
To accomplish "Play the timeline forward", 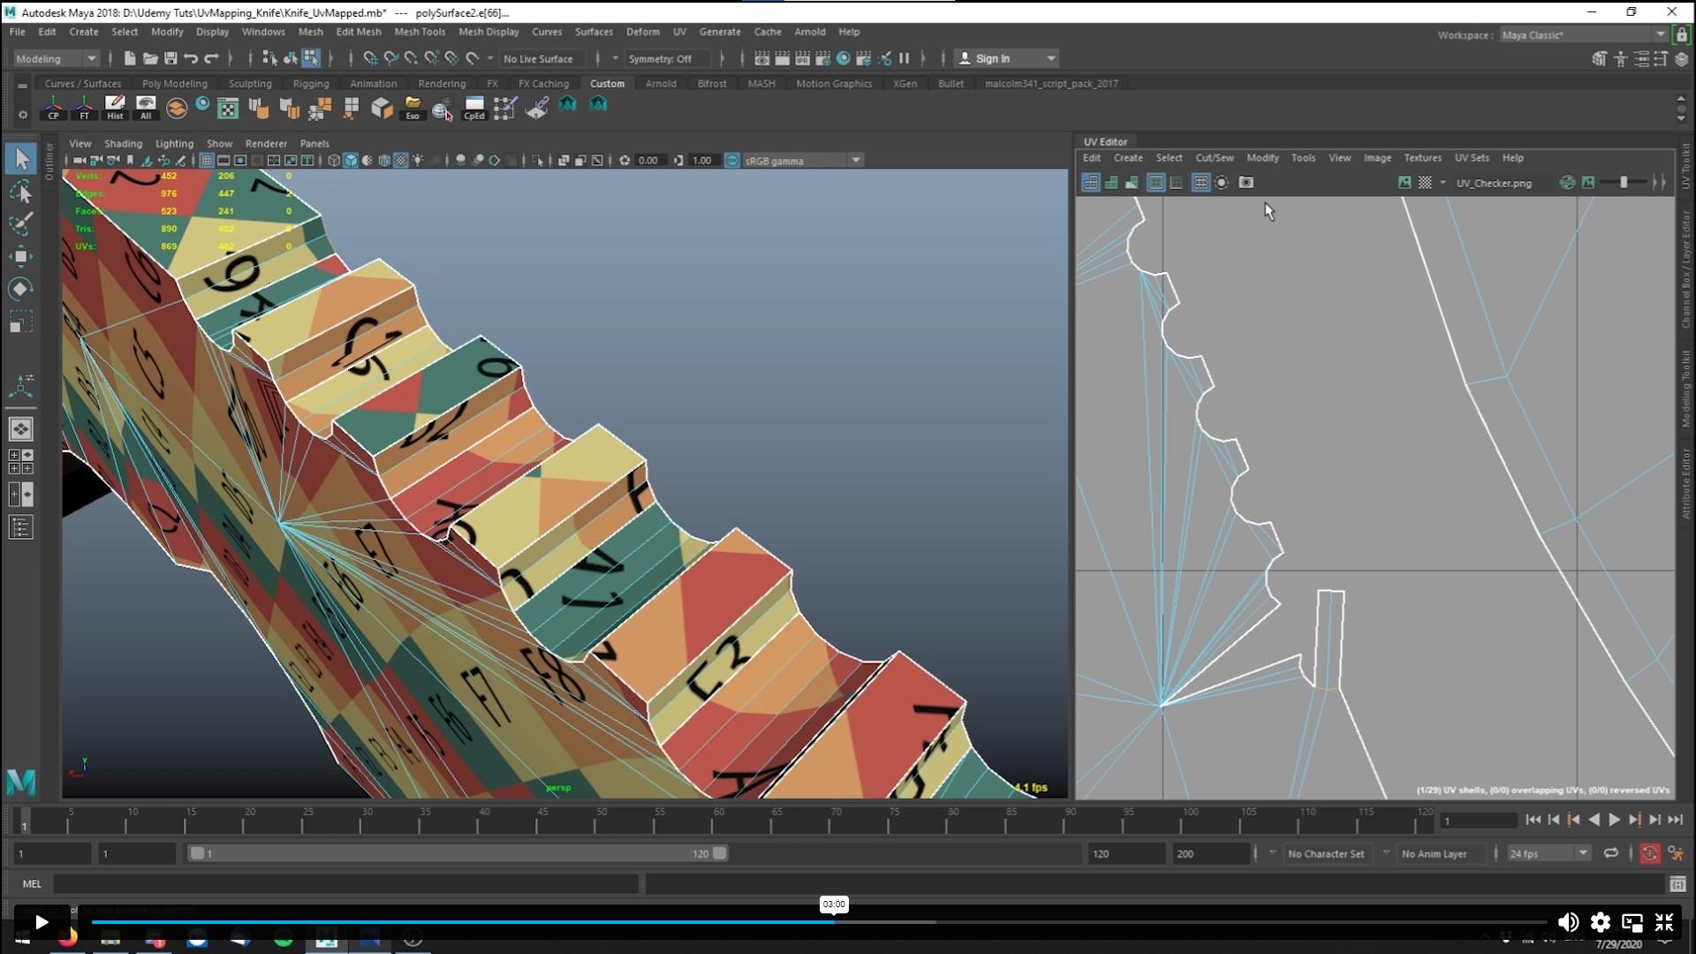I will (x=1614, y=820).
